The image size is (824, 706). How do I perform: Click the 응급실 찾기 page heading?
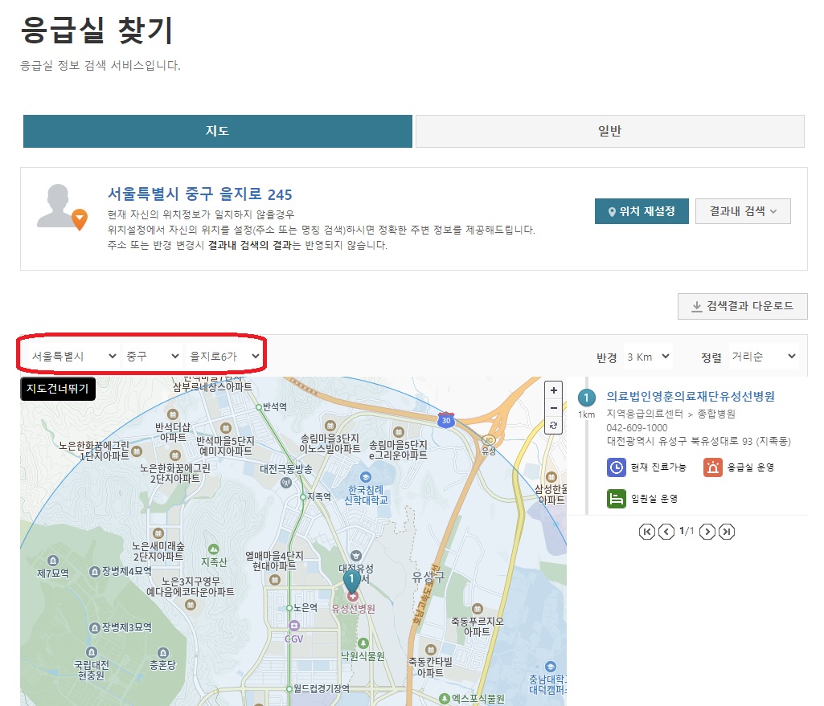point(96,30)
